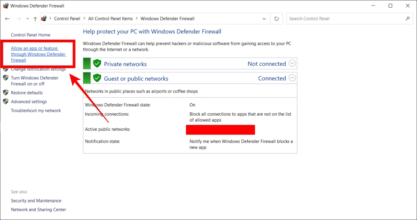Click the green shield icon for Private networks
Image resolution: width=417 pixels, height=220 pixels.
point(97,63)
